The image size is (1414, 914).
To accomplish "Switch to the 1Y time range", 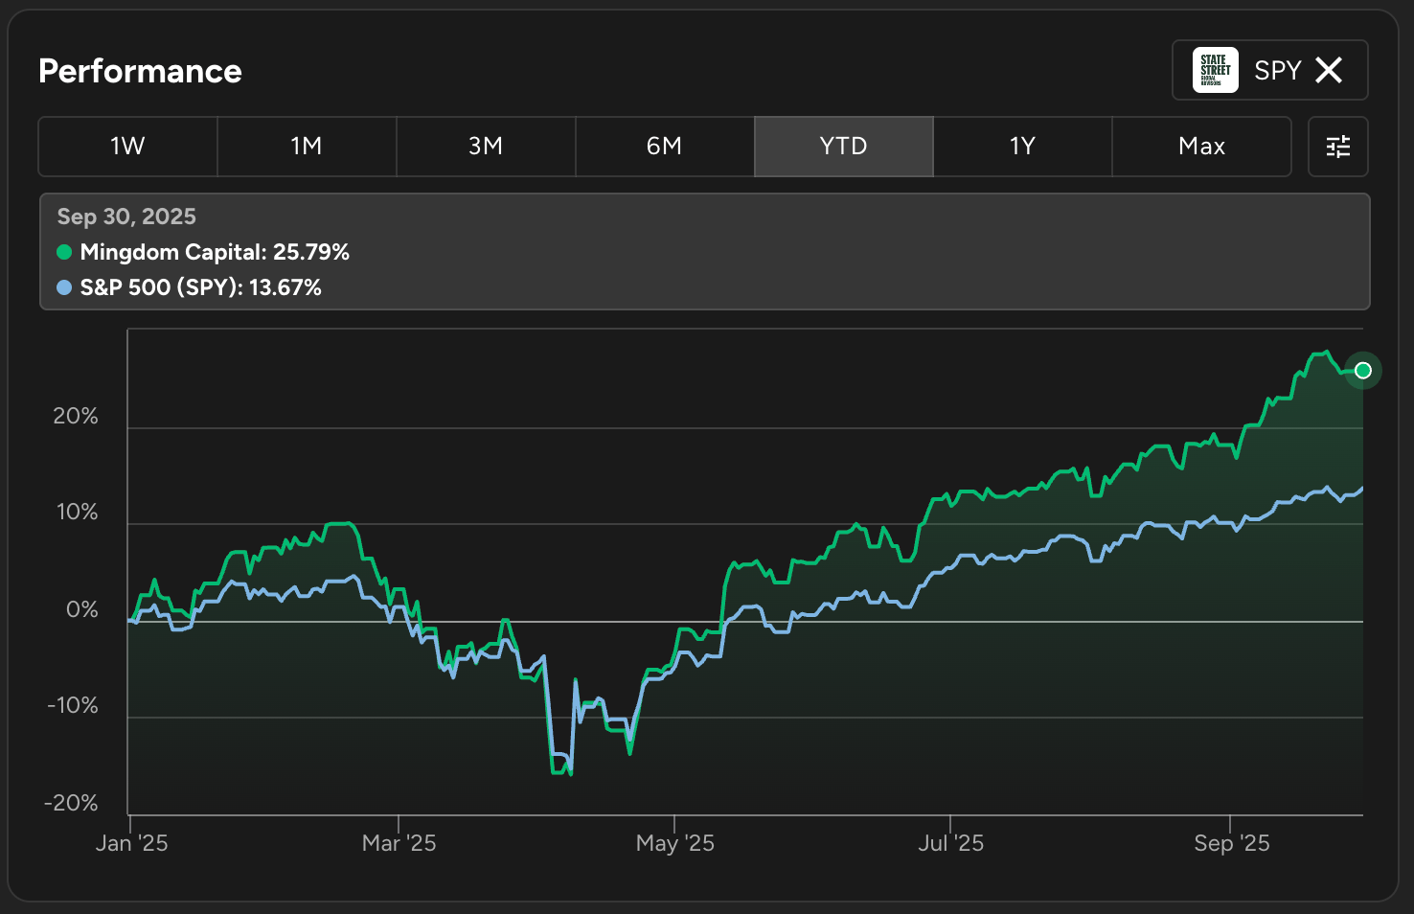I will pos(1022,147).
